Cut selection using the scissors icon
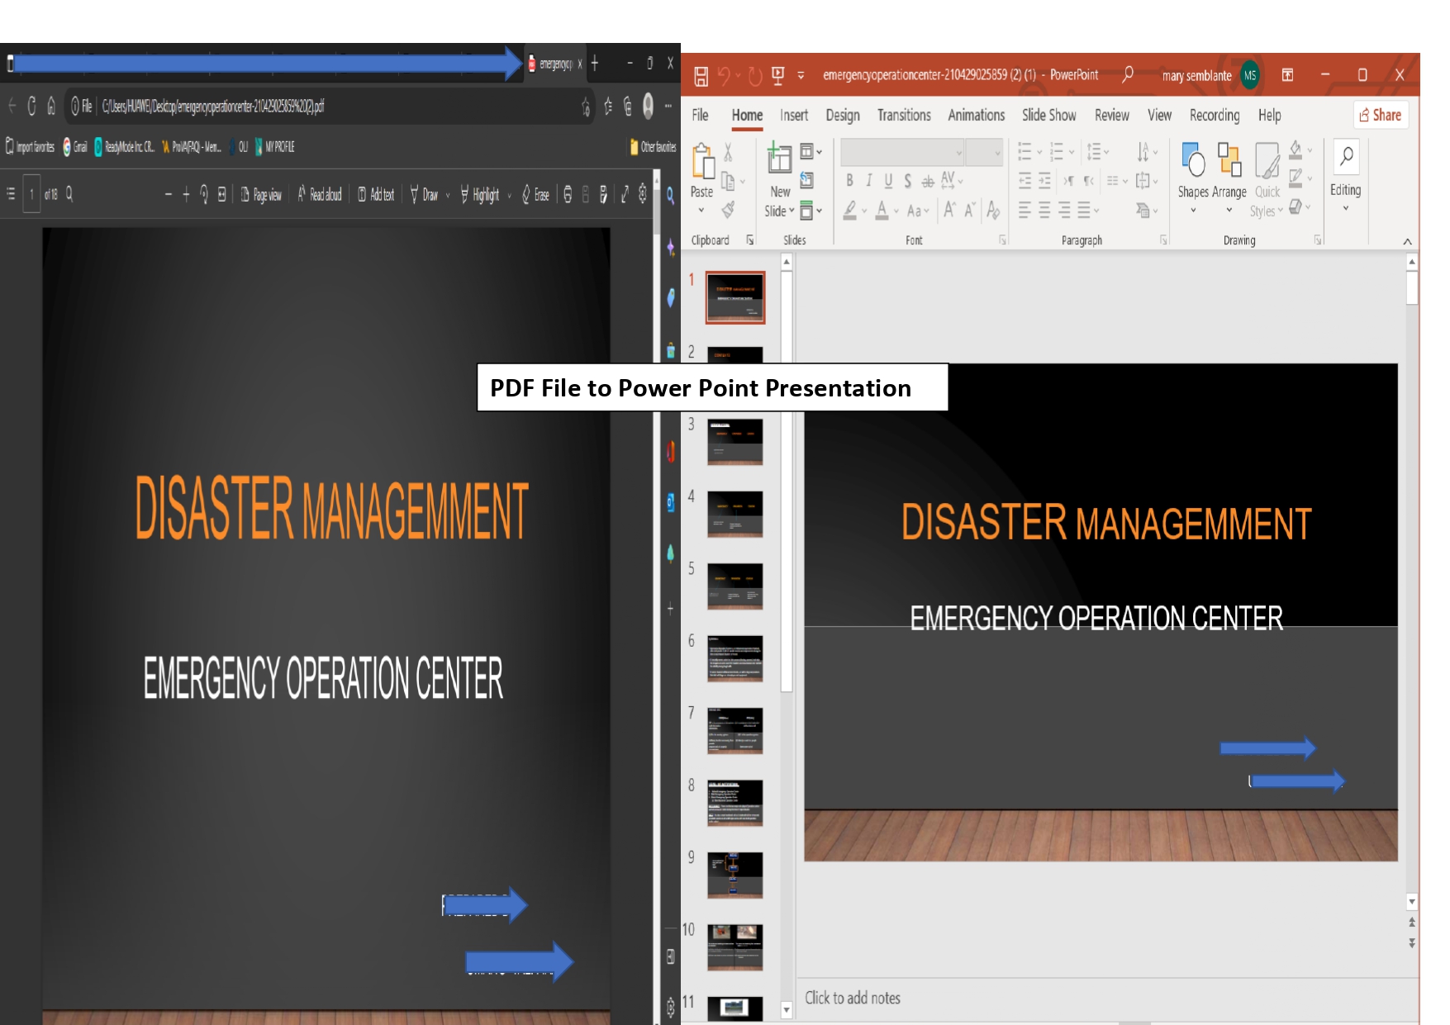1450x1025 pixels. pyautogui.click(x=728, y=152)
